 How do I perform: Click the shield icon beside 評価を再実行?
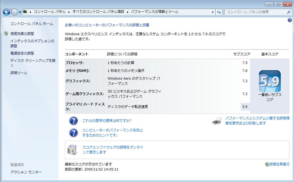coord(267,164)
